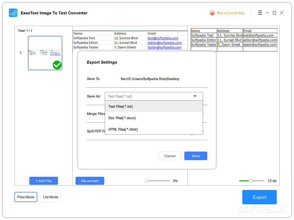Open the tester@softpedia.com link in source image

point(164,47)
